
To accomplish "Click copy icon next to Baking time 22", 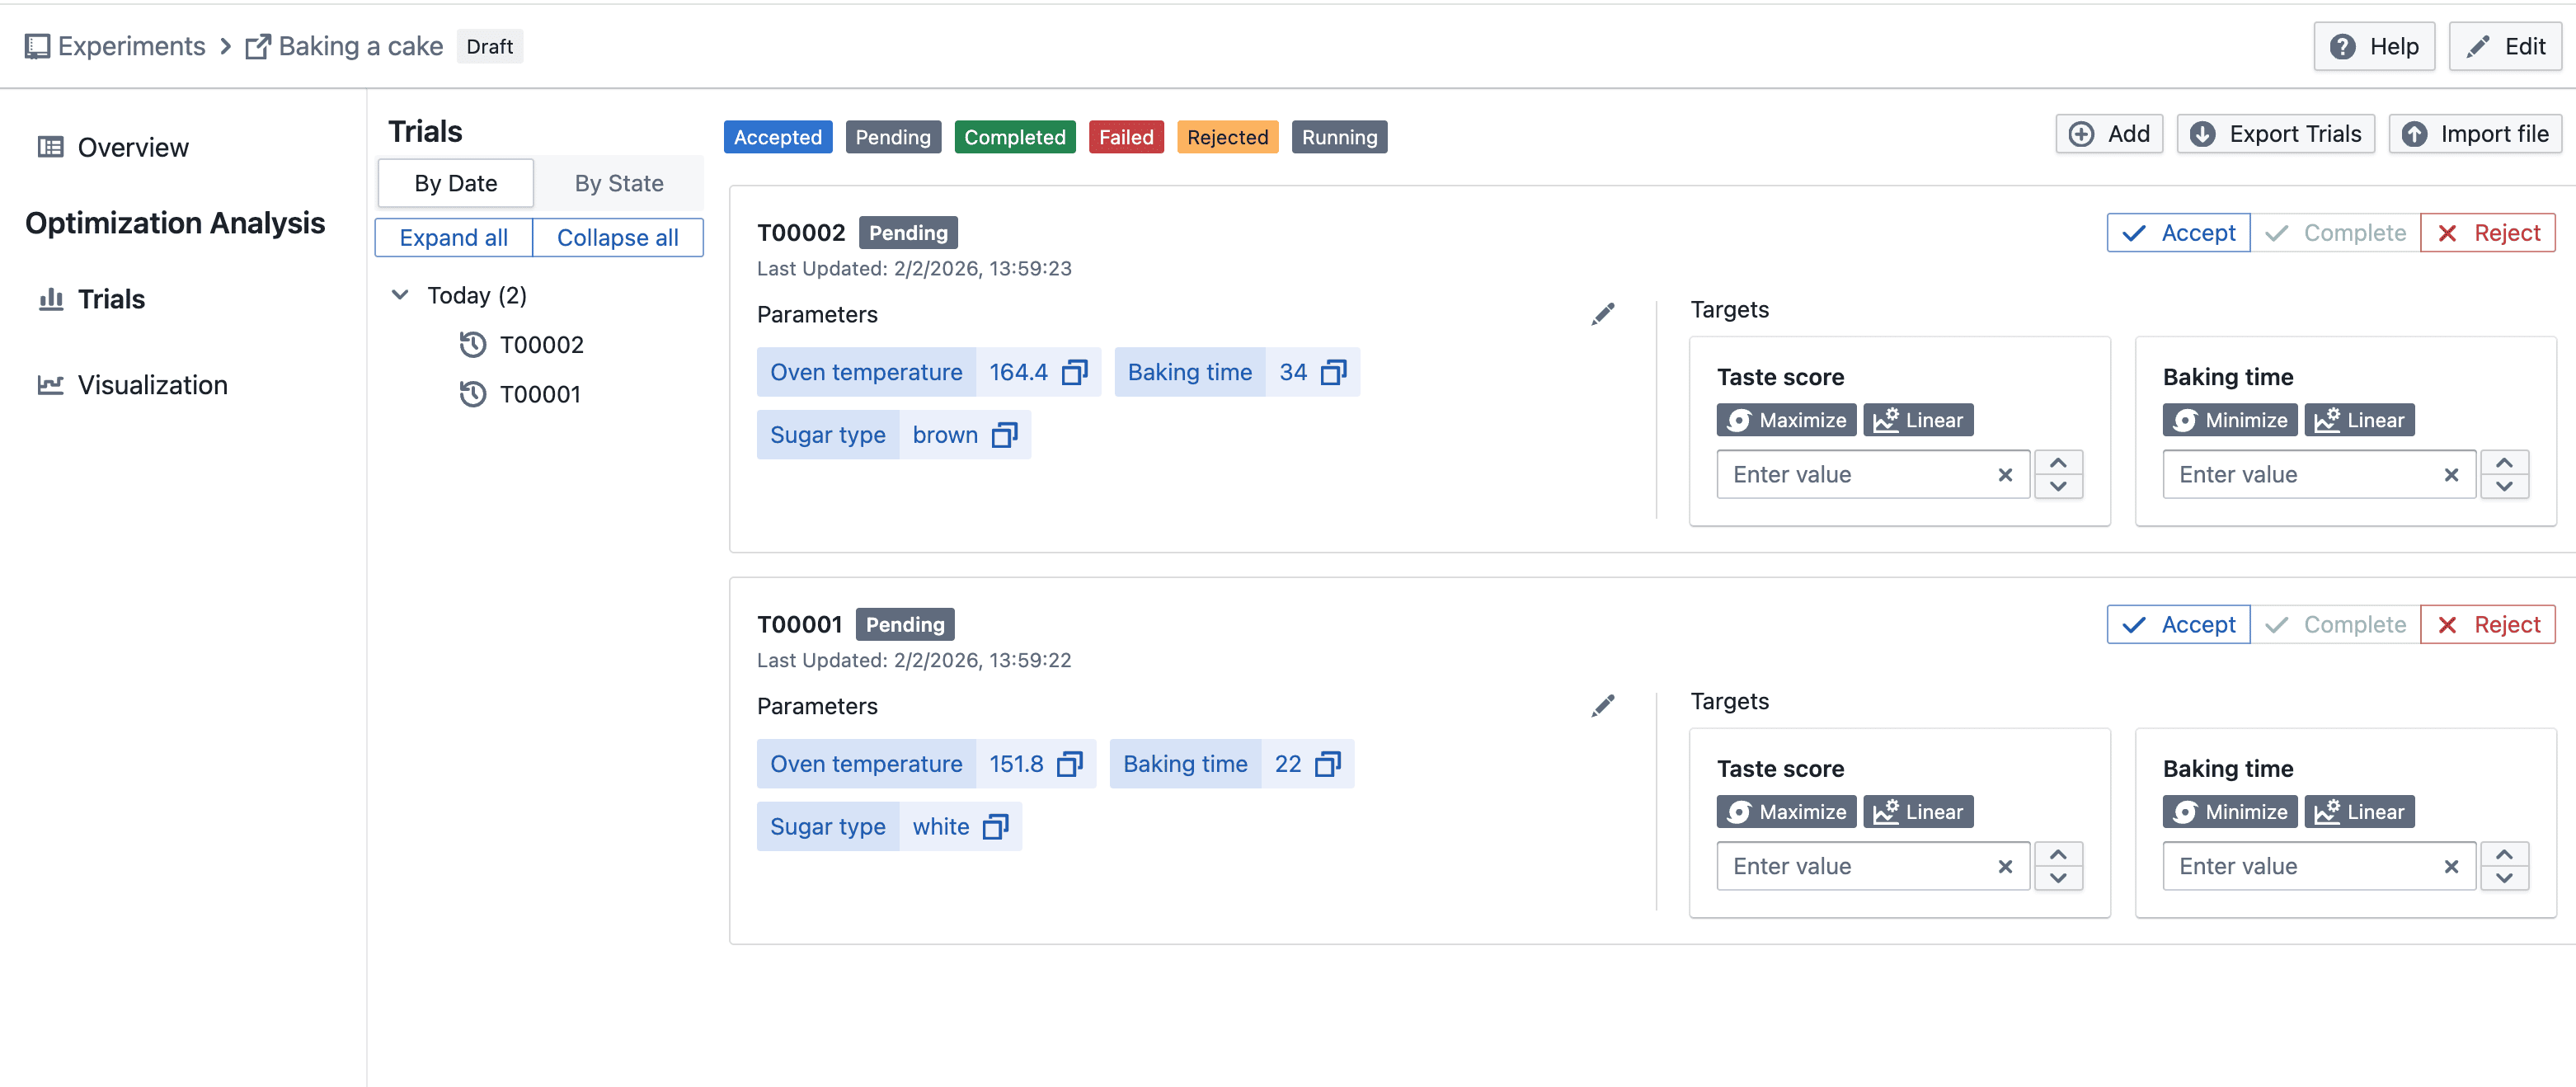I will coord(1327,764).
